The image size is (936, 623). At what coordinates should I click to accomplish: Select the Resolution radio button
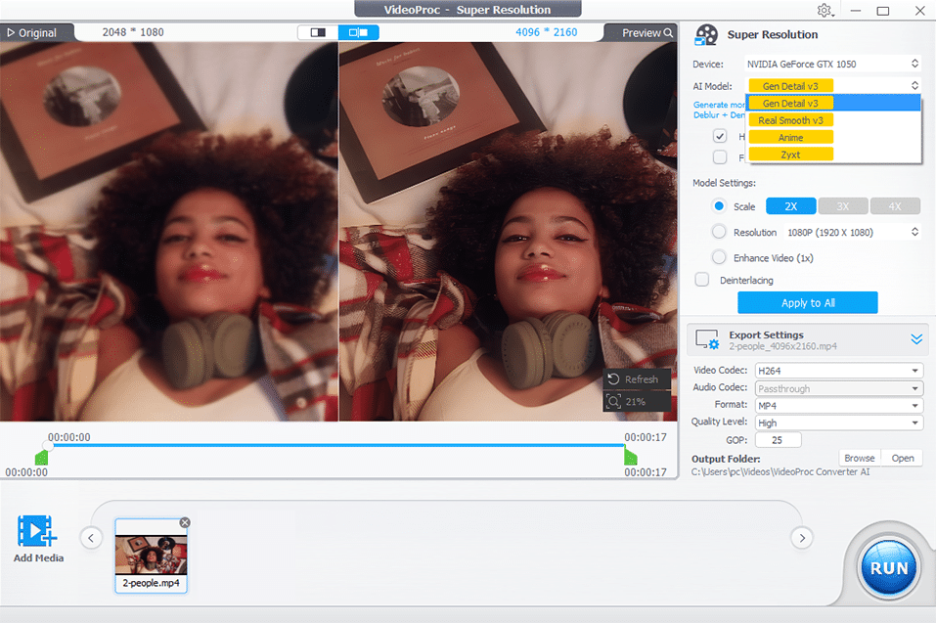point(720,232)
